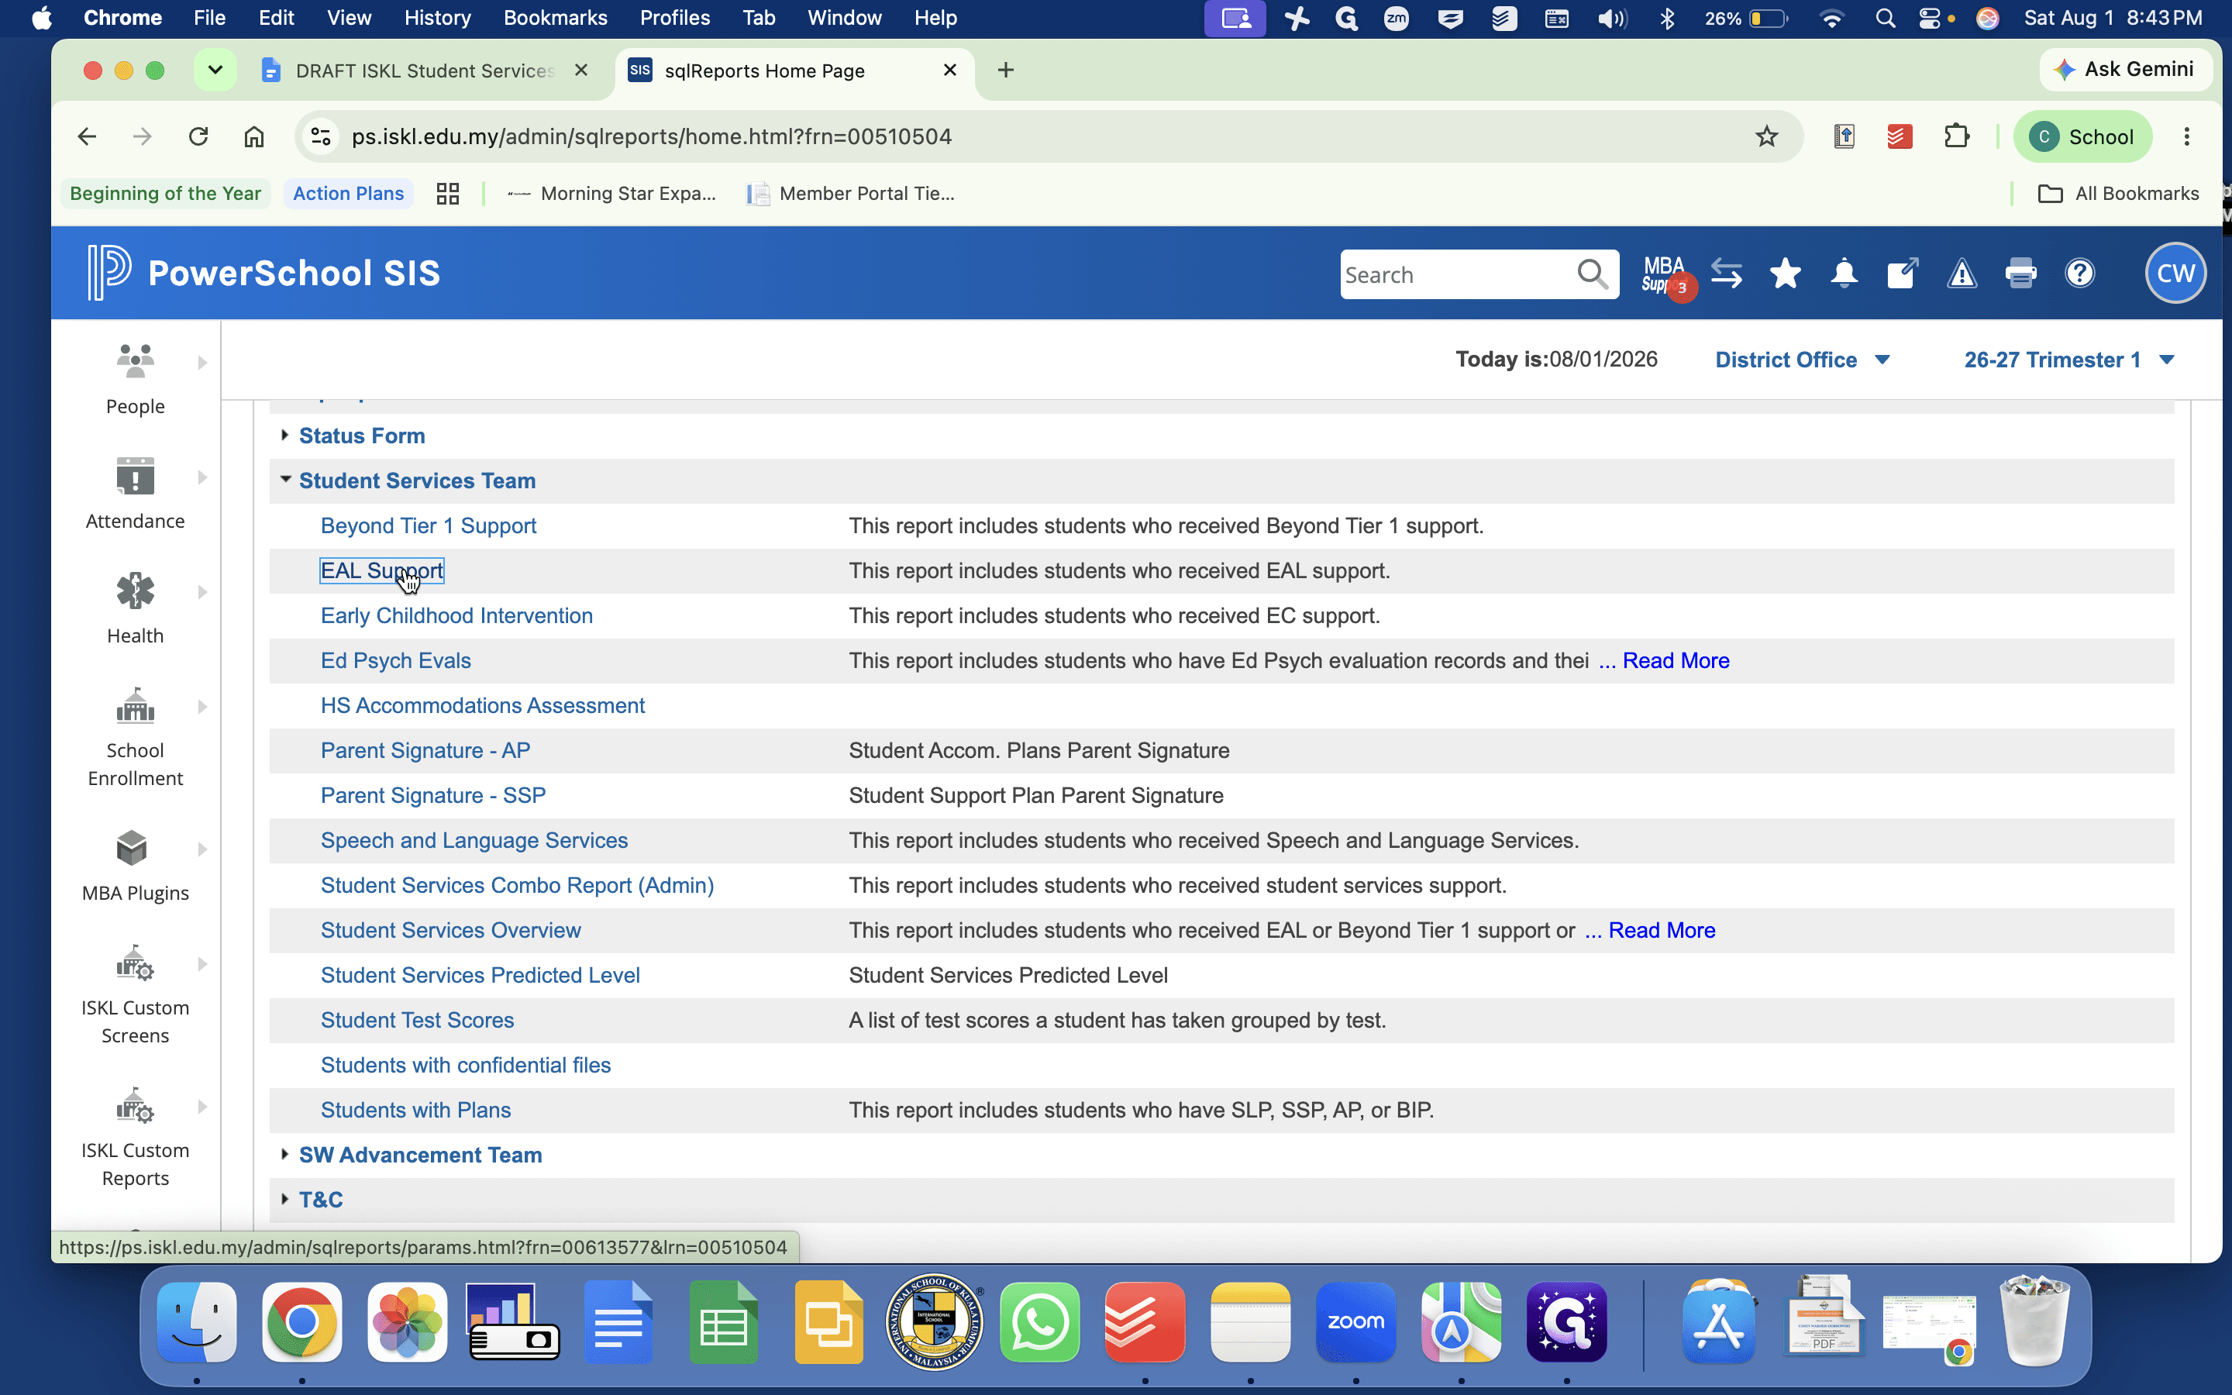This screenshot has width=2232, height=1395.
Task: Click the PowerSchool SIS logo
Action: click(x=263, y=273)
